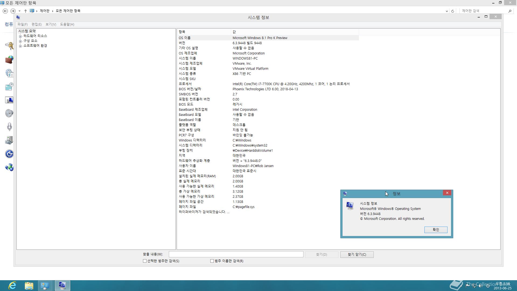The width and height of the screenshot is (517, 291).
Task: Click 제어판 breadcrumb link
Action: [45, 11]
